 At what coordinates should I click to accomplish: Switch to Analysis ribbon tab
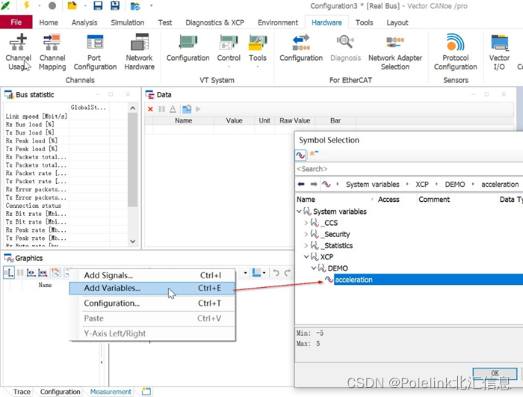(84, 22)
